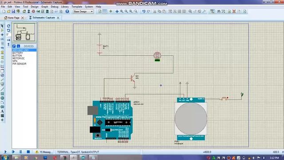
Task: Save the project using the floppy icon
Action: 13,12
